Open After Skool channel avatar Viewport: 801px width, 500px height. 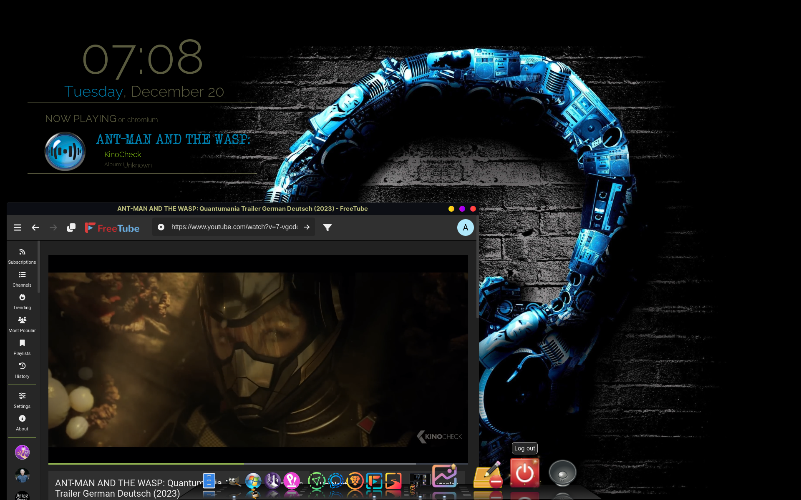pyautogui.click(x=23, y=496)
